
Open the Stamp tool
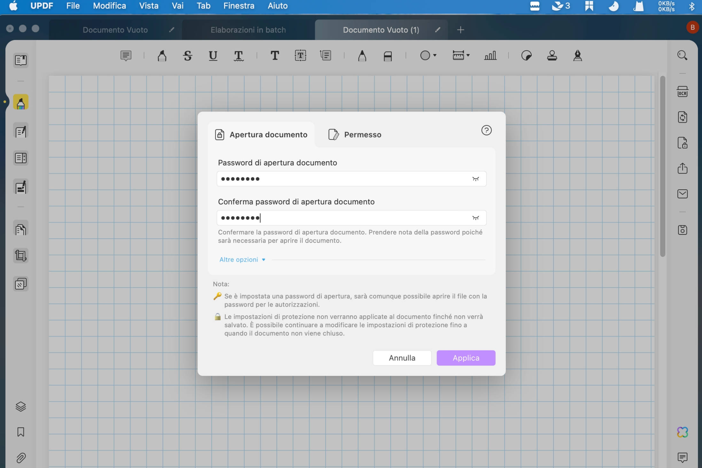point(552,56)
